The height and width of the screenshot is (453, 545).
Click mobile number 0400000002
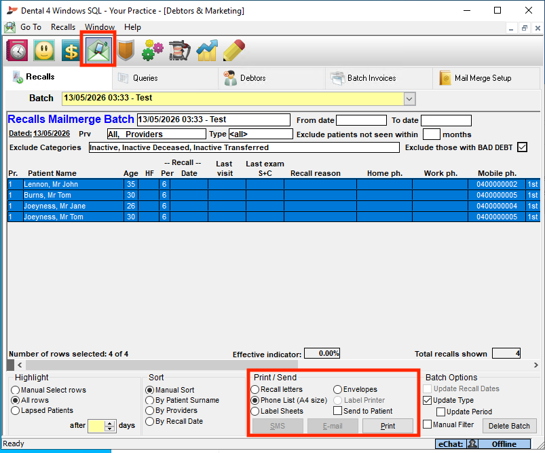point(497,184)
